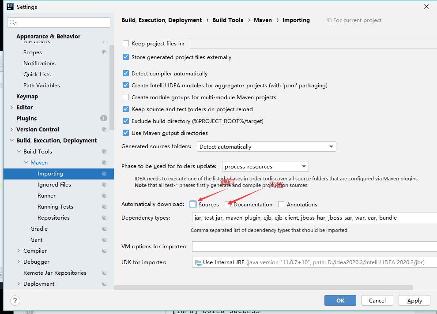The width and height of the screenshot is (437, 314).
Task: Click the Dependency types text field
Action: coord(314,218)
